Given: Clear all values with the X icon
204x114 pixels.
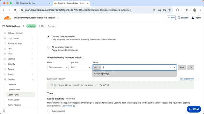Looking at the screenshot, I should click(171, 67).
